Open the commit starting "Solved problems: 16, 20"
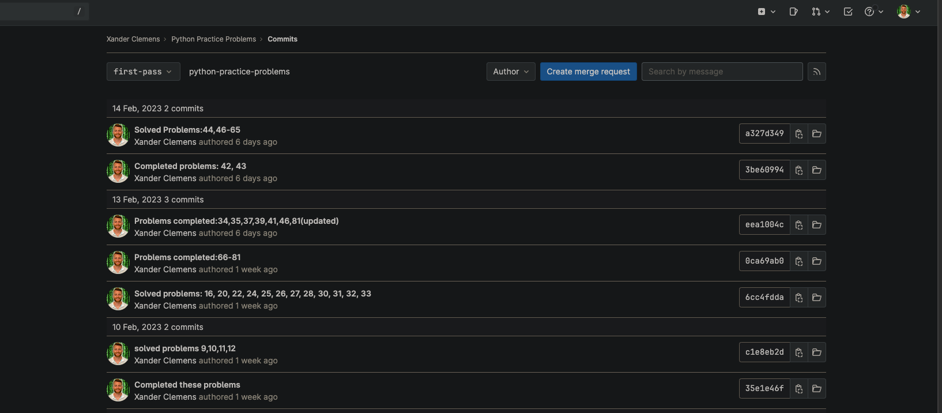Viewport: 942px width, 413px height. [253, 294]
